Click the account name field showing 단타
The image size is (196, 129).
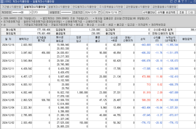tap(40, 12)
